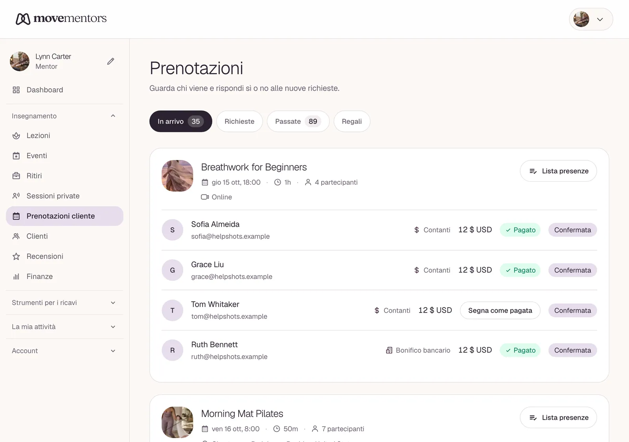629x442 pixels.
Task: Click the Lezioni lotus icon
Action: pyautogui.click(x=16, y=136)
